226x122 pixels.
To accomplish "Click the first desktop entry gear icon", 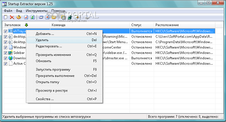I will (11, 37).
